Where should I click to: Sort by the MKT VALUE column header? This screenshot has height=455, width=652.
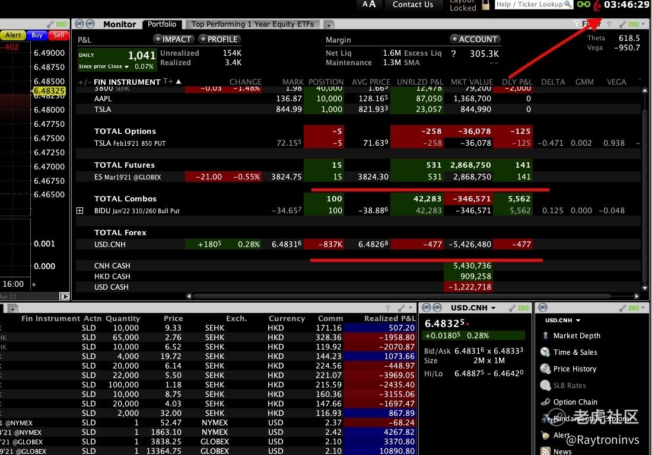pos(472,82)
